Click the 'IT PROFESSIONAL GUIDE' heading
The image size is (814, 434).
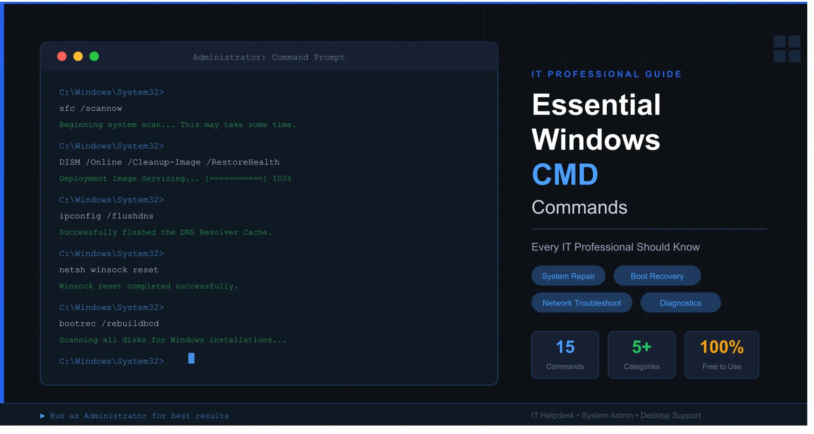(607, 74)
